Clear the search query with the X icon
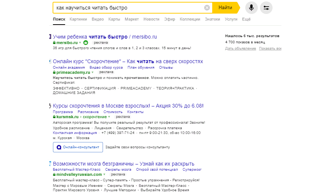The width and height of the screenshot is (331, 196). (207, 8)
